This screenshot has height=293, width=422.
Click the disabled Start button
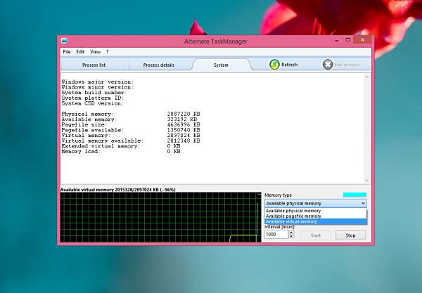[x=315, y=235]
